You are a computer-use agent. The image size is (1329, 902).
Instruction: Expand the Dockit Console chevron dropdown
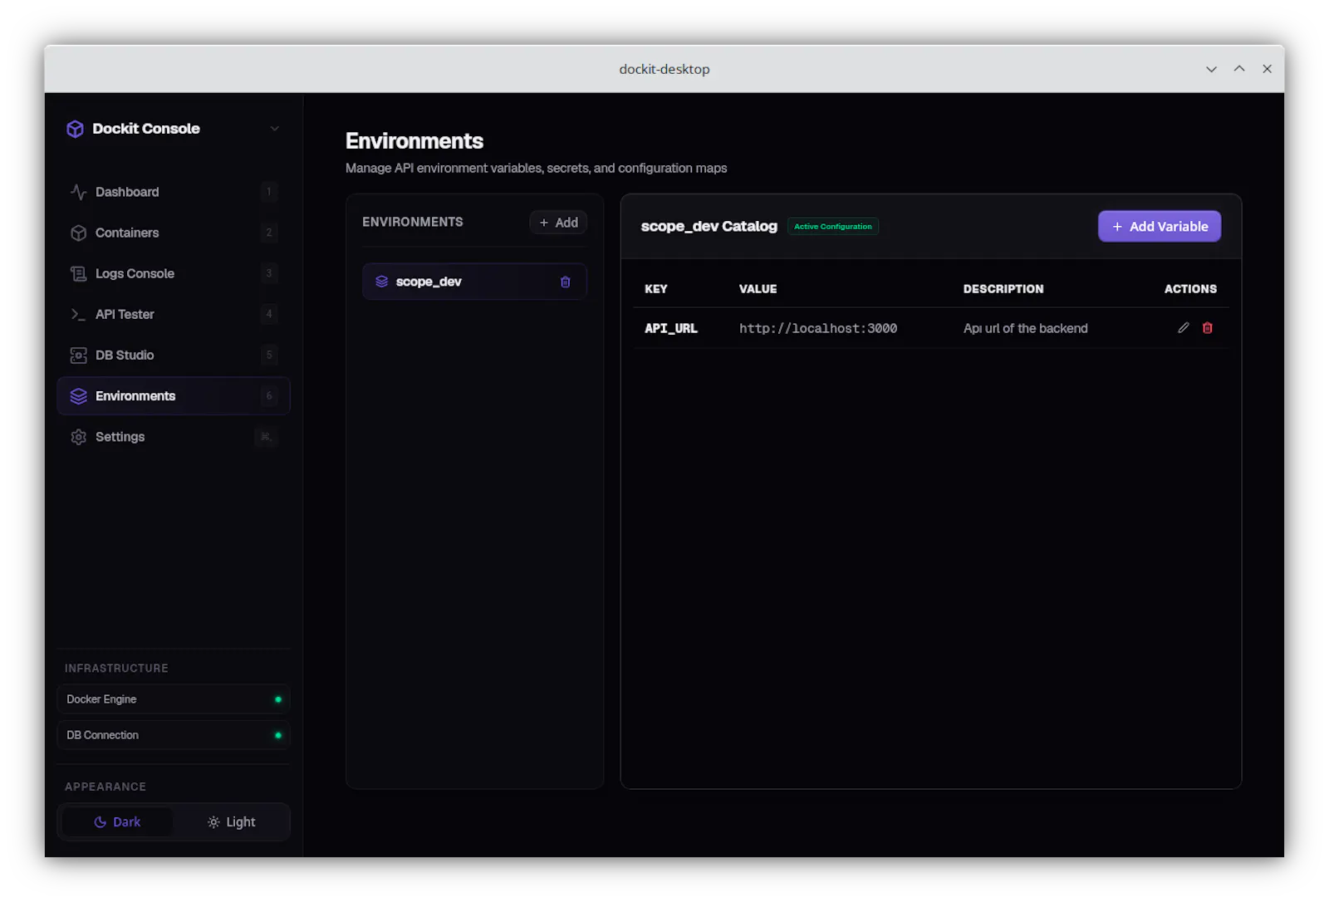[274, 129]
